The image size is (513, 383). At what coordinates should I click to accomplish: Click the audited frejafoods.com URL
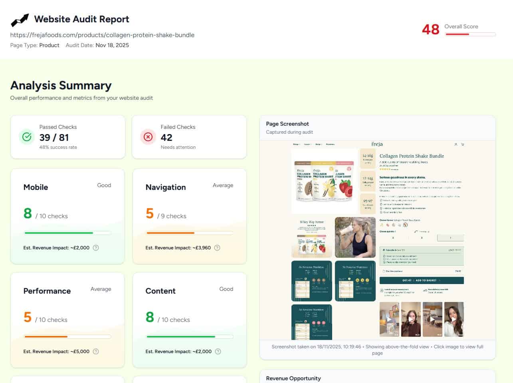[x=102, y=35]
